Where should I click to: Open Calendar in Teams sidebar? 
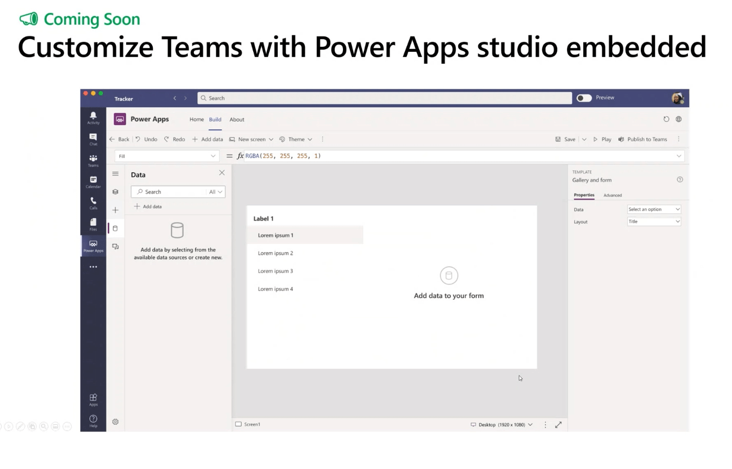(x=93, y=182)
